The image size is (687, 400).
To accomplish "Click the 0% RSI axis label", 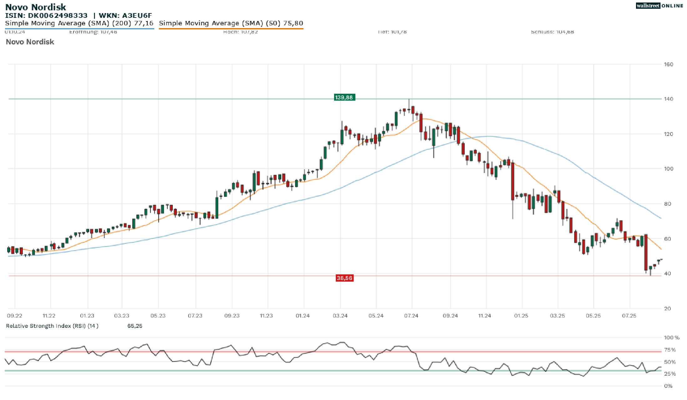I will (668, 386).
